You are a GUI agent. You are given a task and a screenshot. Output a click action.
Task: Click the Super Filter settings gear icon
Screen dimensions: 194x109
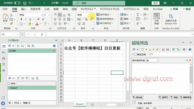(x=184, y=50)
